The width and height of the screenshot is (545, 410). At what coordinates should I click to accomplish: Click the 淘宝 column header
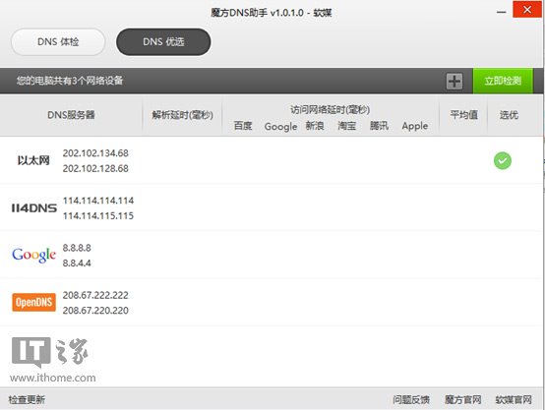[347, 126]
